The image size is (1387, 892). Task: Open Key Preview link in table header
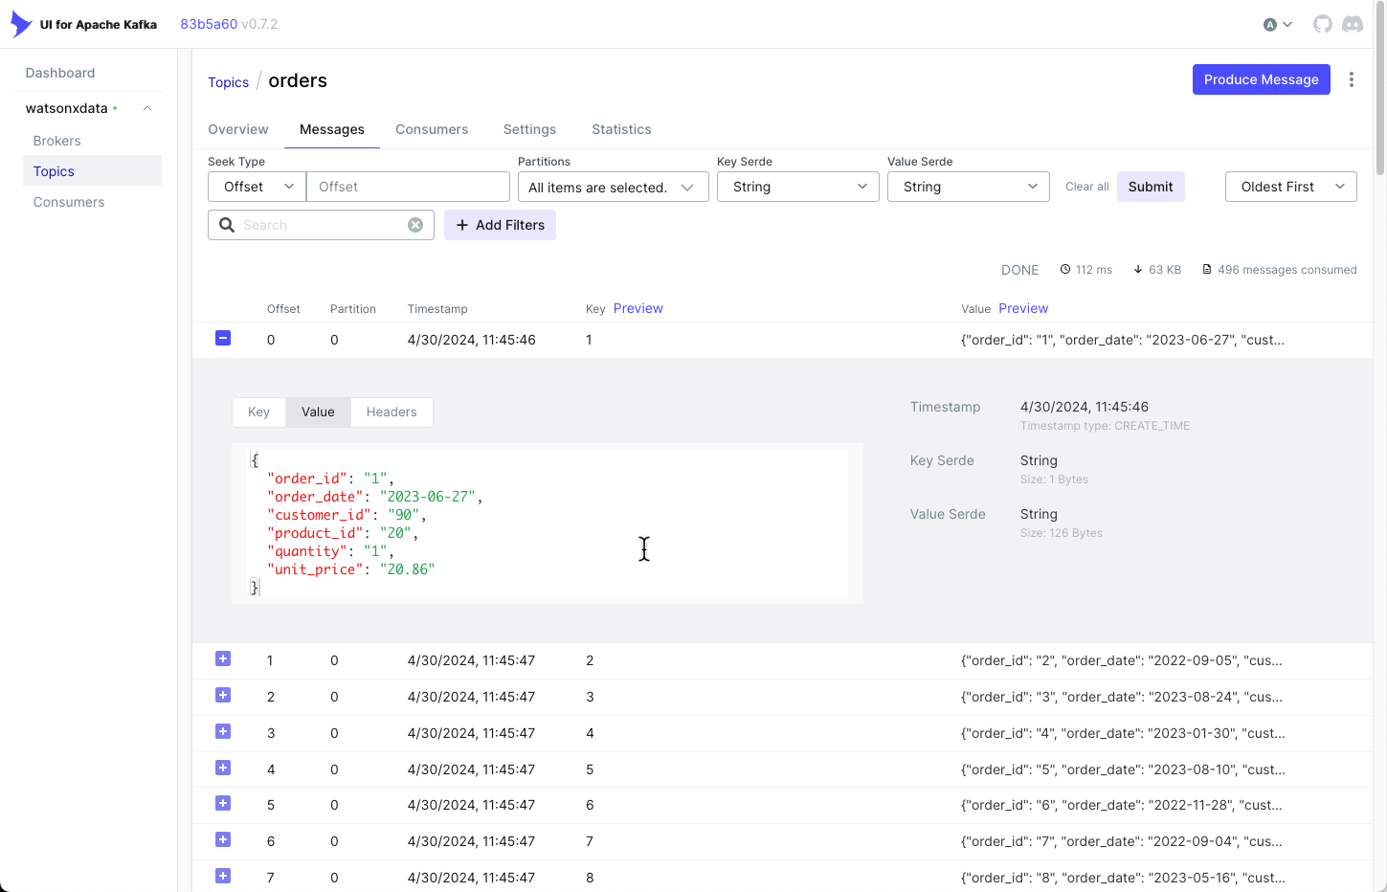[x=638, y=308]
